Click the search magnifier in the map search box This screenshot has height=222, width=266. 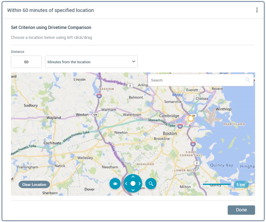248,80
